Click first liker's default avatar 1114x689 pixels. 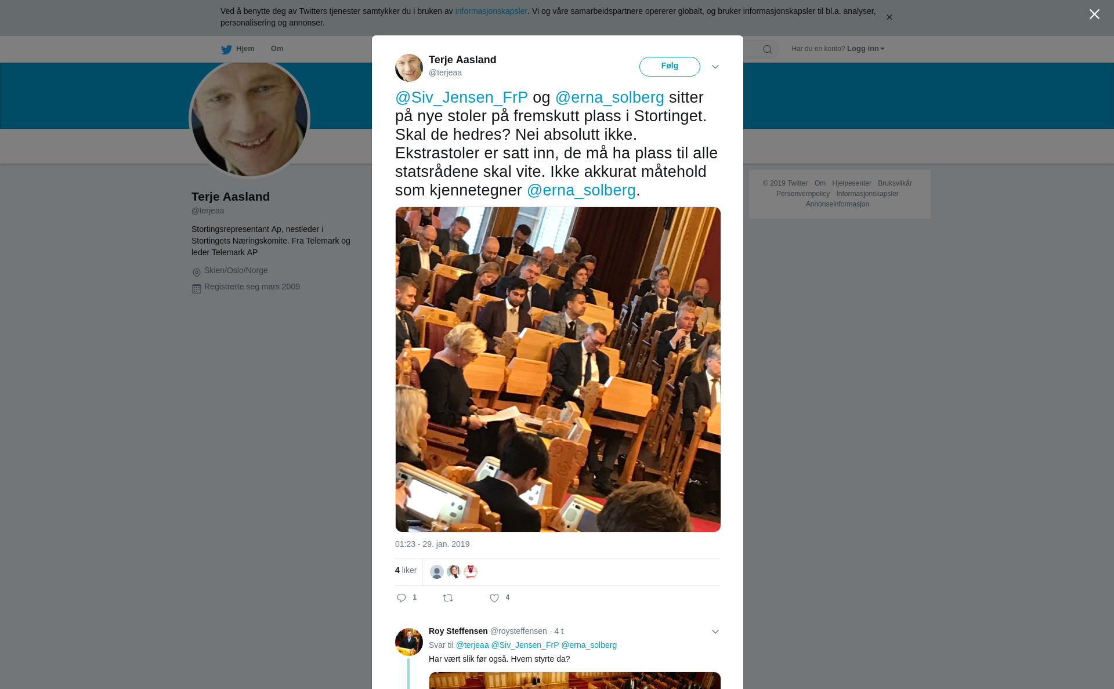(437, 572)
